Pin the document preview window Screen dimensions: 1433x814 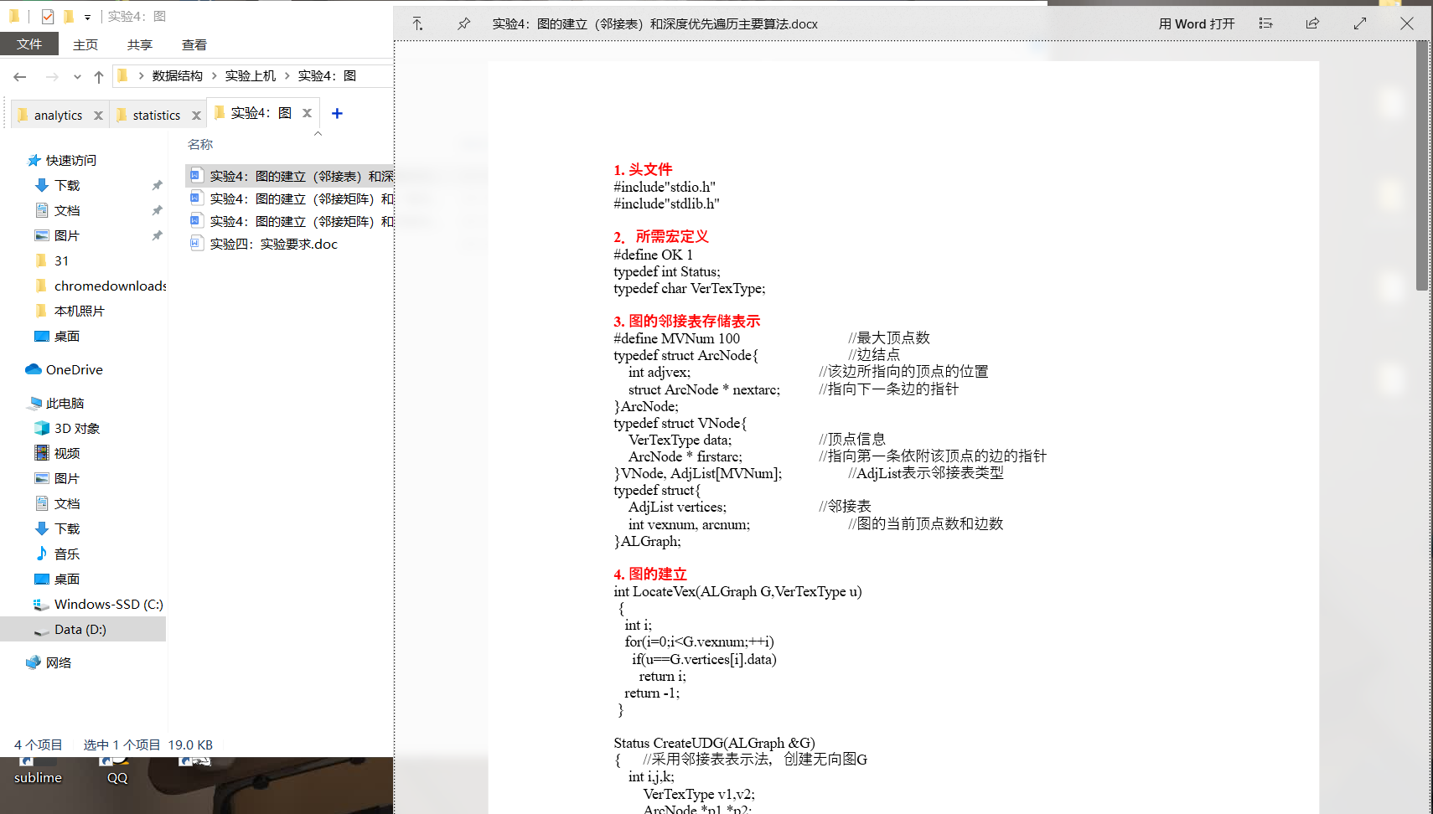(x=463, y=23)
